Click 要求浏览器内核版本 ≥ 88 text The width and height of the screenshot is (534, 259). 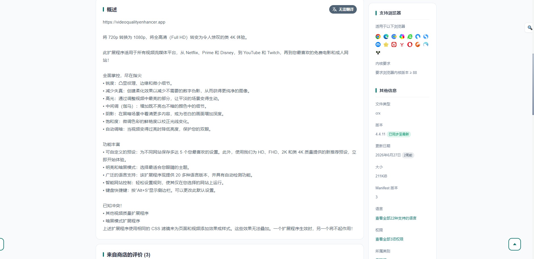[396, 73]
